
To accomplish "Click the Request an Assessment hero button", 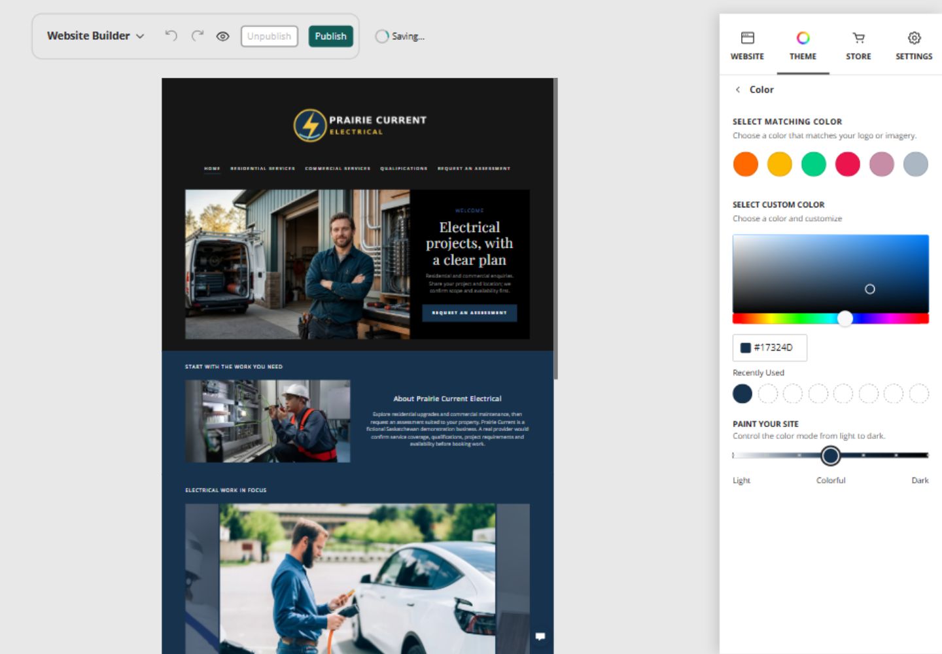I will coord(470,313).
